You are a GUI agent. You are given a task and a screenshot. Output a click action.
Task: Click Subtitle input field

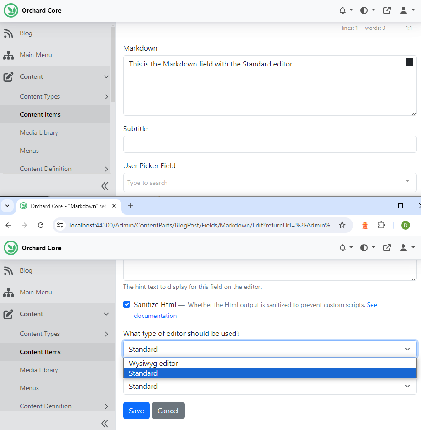270,144
